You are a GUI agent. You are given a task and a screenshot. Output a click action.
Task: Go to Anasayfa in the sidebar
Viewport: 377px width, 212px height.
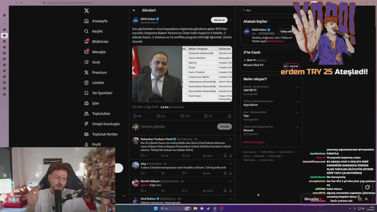[96, 21]
